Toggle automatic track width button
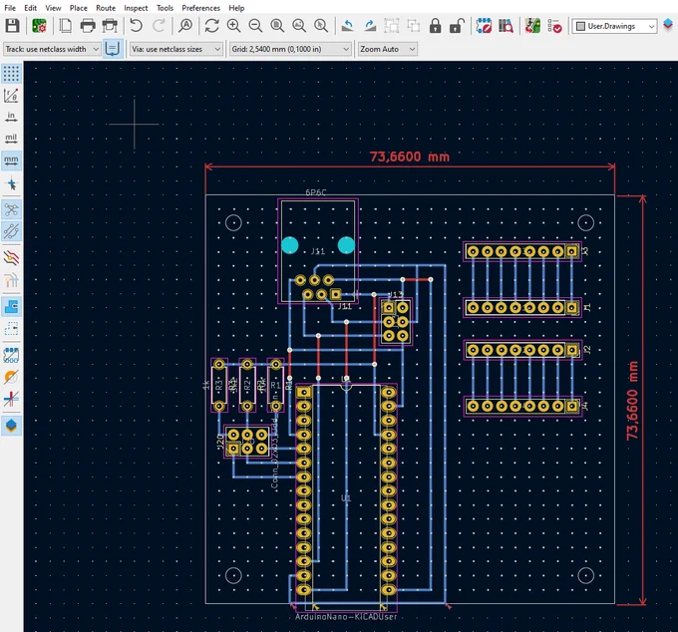This screenshot has width=678, height=632. click(113, 49)
